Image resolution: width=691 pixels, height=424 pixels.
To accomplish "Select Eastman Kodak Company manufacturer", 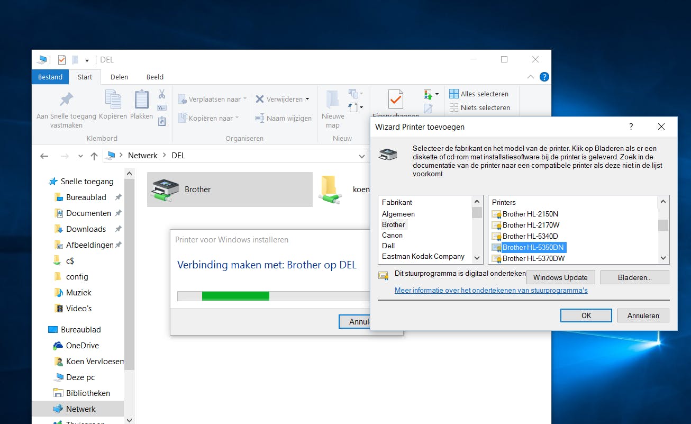I will (x=423, y=256).
